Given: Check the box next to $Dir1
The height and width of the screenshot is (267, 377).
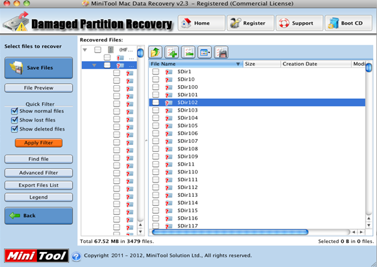Looking at the screenshot, I should point(155,71).
